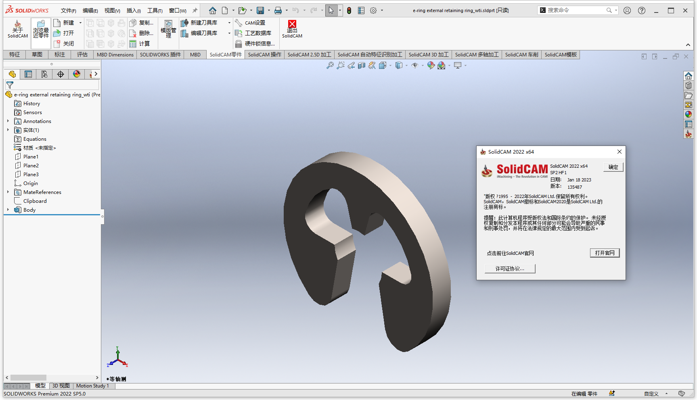Click the Edit Appearance icon in view toolbar

[x=431, y=65]
